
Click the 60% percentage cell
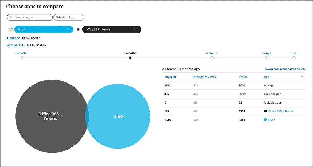(x=196, y=85)
